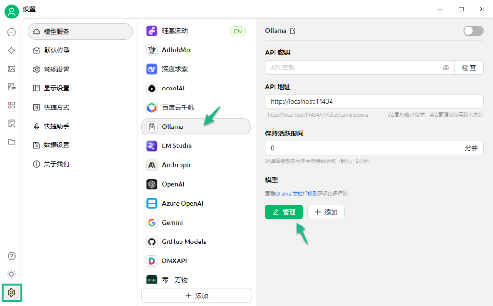Open 关于我们 settings section
Image resolution: width=493 pixels, height=306 pixels.
point(80,164)
